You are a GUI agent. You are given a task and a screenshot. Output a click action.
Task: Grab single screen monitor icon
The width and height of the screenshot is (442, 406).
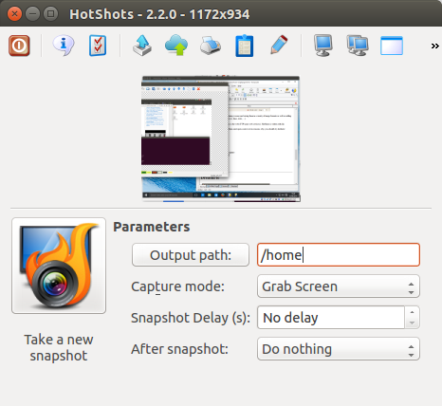coord(323,46)
